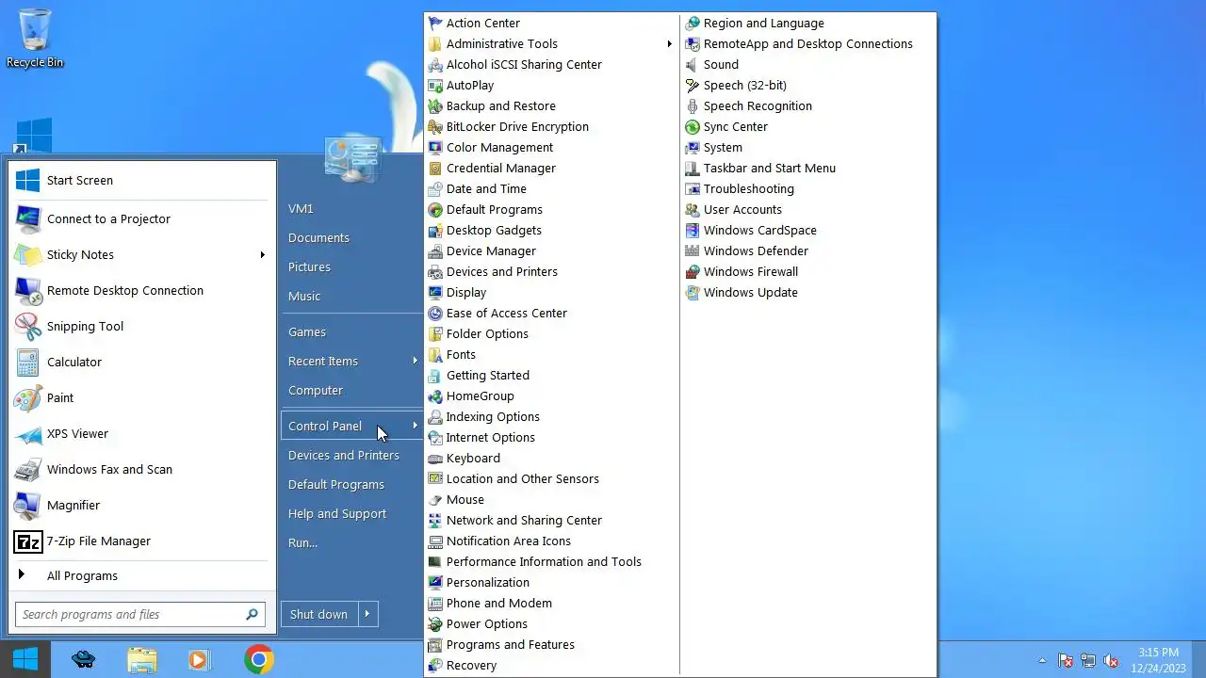Click the Magnifier icon

tap(27, 505)
